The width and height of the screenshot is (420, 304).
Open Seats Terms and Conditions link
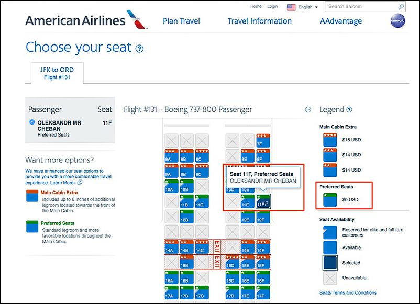click(348, 293)
